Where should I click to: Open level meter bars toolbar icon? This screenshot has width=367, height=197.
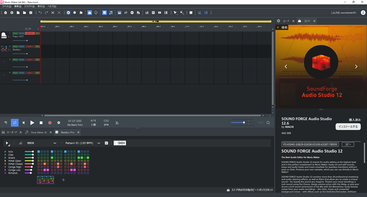click(147, 13)
